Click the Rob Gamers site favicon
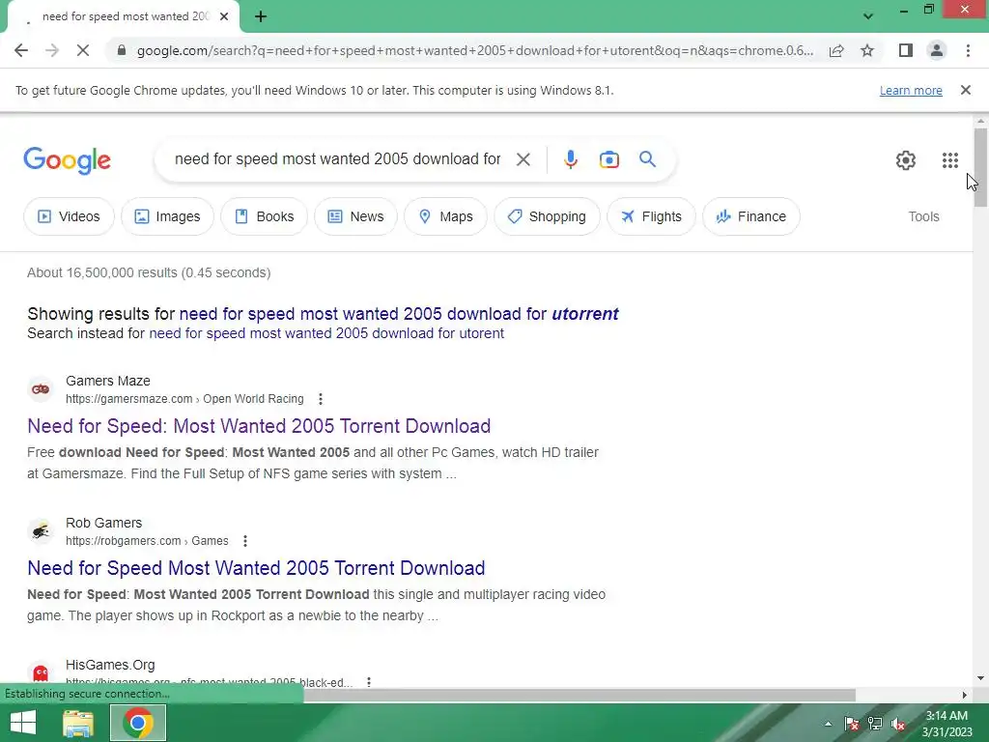Image resolution: width=989 pixels, height=742 pixels. tap(41, 531)
